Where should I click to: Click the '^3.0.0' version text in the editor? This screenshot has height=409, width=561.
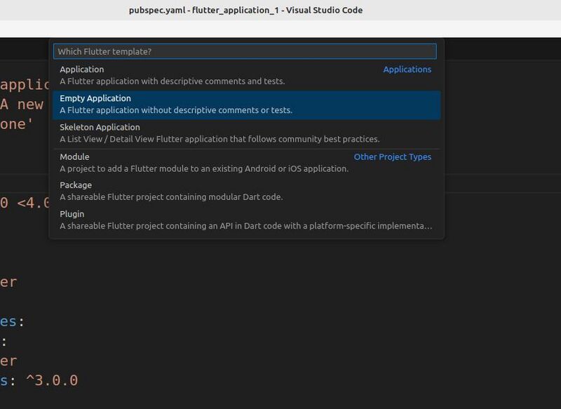tap(52, 380)
